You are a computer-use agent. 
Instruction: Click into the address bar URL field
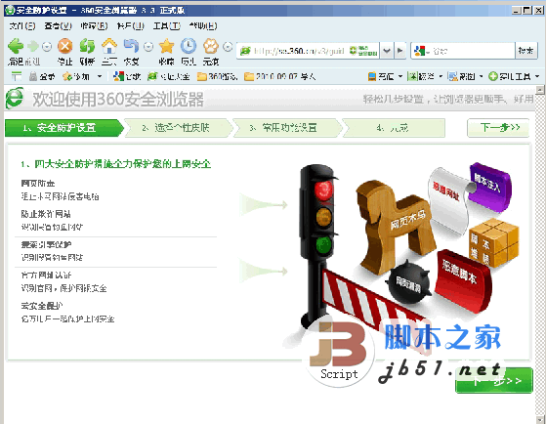coord(299,51)
